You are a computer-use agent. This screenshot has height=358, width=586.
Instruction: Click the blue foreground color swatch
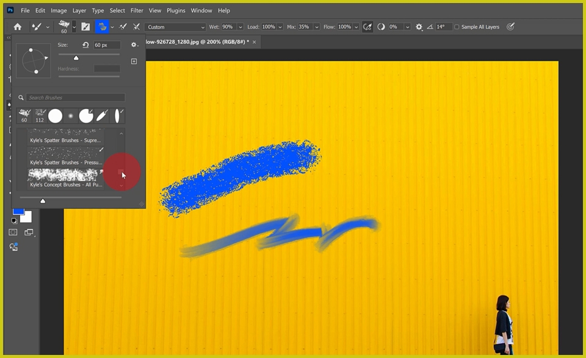[18, 210]
